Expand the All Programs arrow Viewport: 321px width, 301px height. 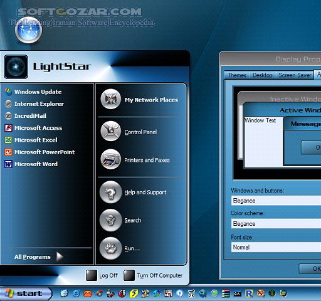(x=60, y=256)
